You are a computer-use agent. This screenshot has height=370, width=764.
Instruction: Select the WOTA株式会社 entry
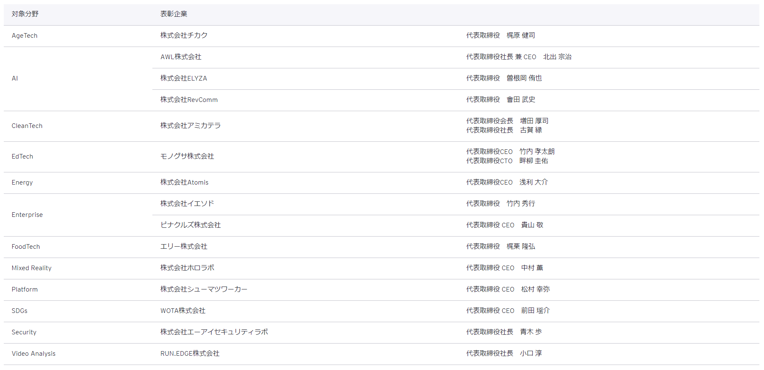(x=183, y=311)
